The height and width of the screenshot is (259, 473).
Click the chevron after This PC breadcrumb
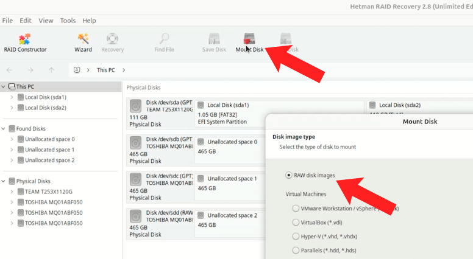[124, 70]
